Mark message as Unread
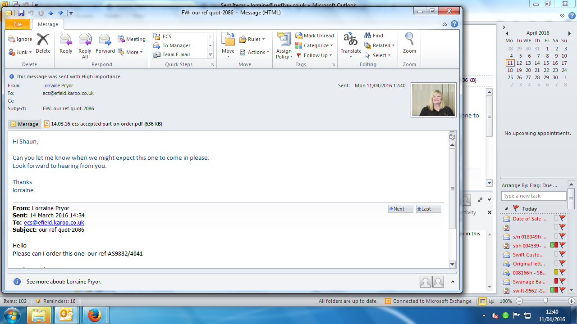The height and width of the screenshot is (324, 577). pos(315,36)
